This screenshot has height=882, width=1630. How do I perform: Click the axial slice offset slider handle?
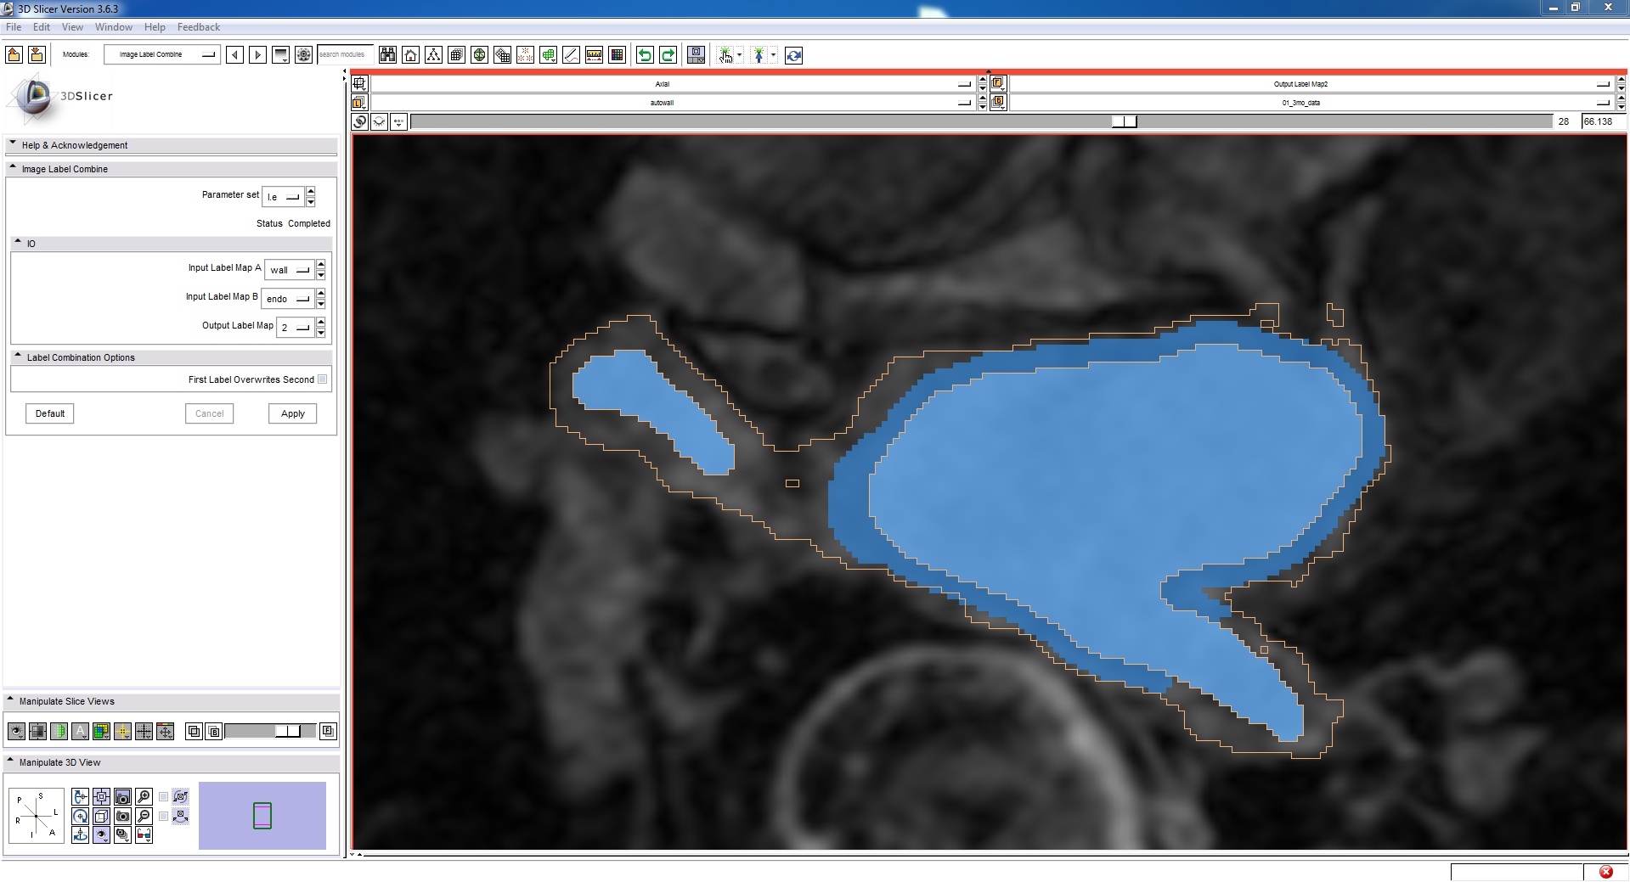coord(1124,121)
